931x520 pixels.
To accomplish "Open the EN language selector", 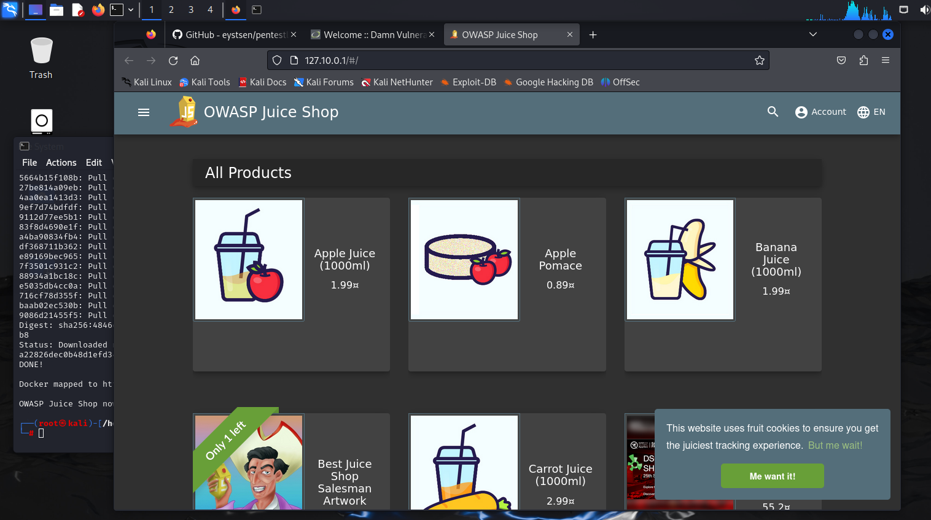I will tap(871, 112).
